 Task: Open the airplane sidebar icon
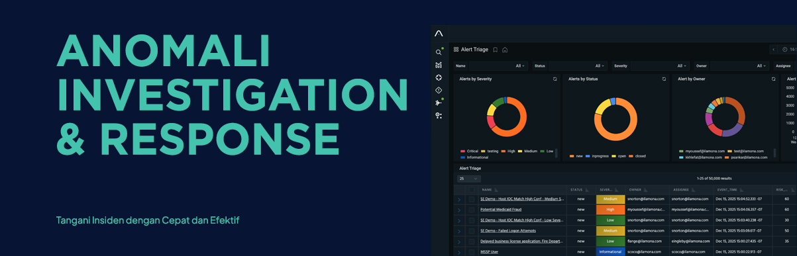(x=439, y=103)
